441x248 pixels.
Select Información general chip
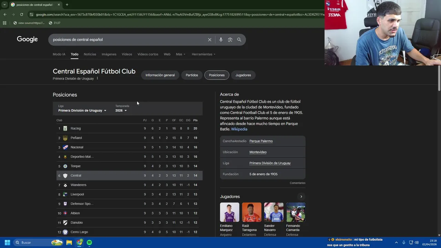coord(160,75)
